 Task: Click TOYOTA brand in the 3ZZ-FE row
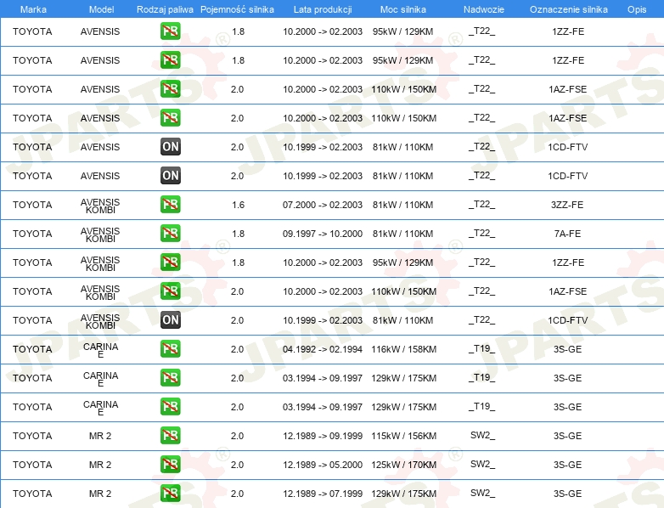[32, 205]
